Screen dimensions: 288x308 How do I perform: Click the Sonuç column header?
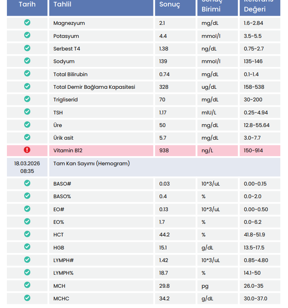pos(170,5)
